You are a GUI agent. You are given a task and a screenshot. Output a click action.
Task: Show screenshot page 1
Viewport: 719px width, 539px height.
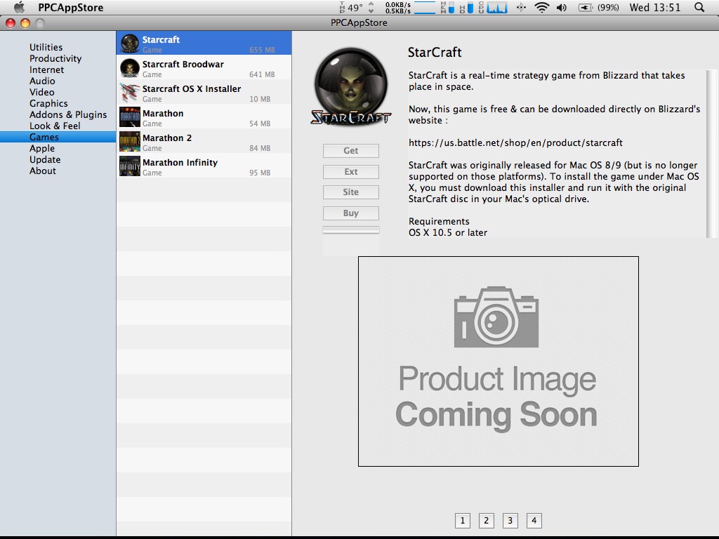463,521
